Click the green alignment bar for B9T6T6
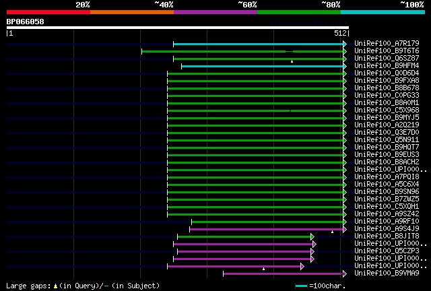Image resolution: width=431 pixels, height=291 pixels. pos(242,51)
